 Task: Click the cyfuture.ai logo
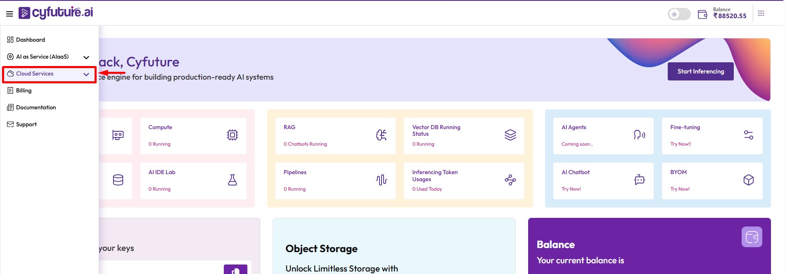pyautogui.click(x=56, y=13)
